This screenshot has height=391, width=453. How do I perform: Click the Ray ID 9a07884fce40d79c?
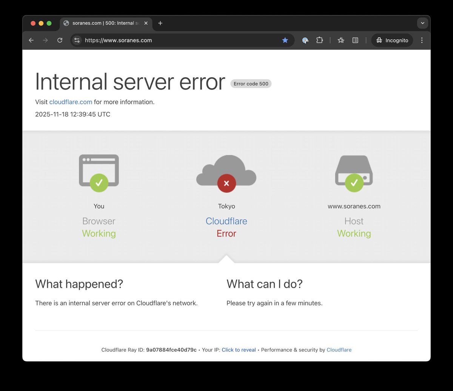tap(171, 350)
